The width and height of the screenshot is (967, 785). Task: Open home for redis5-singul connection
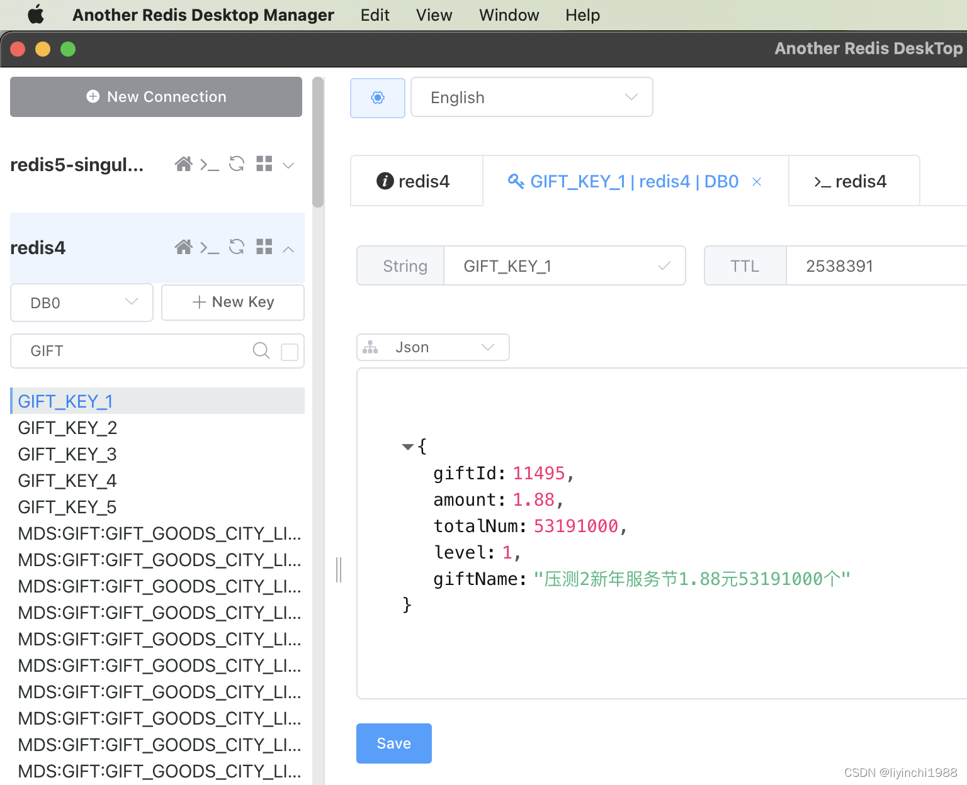(183, 164)
